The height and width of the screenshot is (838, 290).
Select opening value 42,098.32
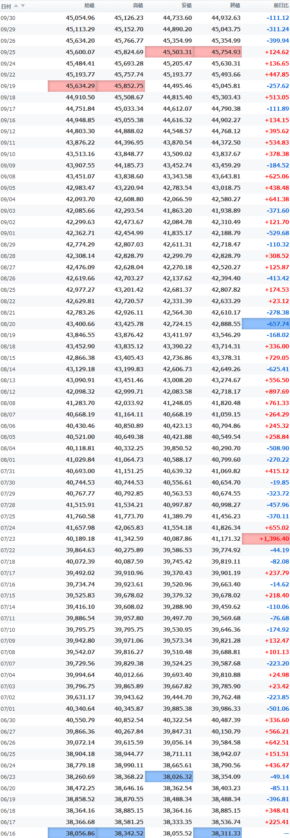click(80, 392)
